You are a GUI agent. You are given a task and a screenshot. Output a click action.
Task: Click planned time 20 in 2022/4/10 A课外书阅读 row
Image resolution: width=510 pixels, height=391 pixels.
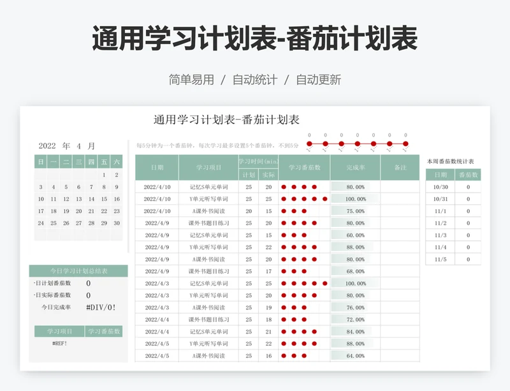pyautogui.click(x=249, y=211)
